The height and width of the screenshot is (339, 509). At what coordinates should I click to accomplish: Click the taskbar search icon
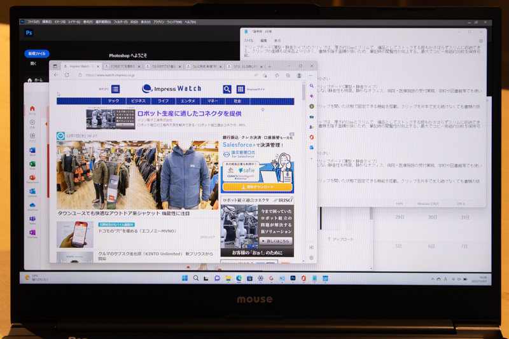click(196, 279)
